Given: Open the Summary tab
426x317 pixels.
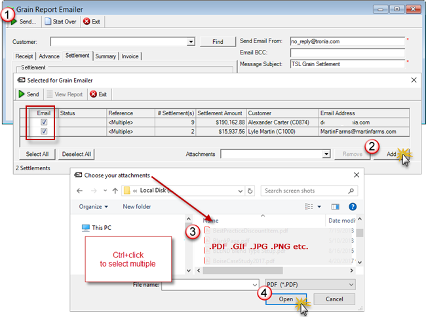Looking at the screenshot, I should pos(106,56).
